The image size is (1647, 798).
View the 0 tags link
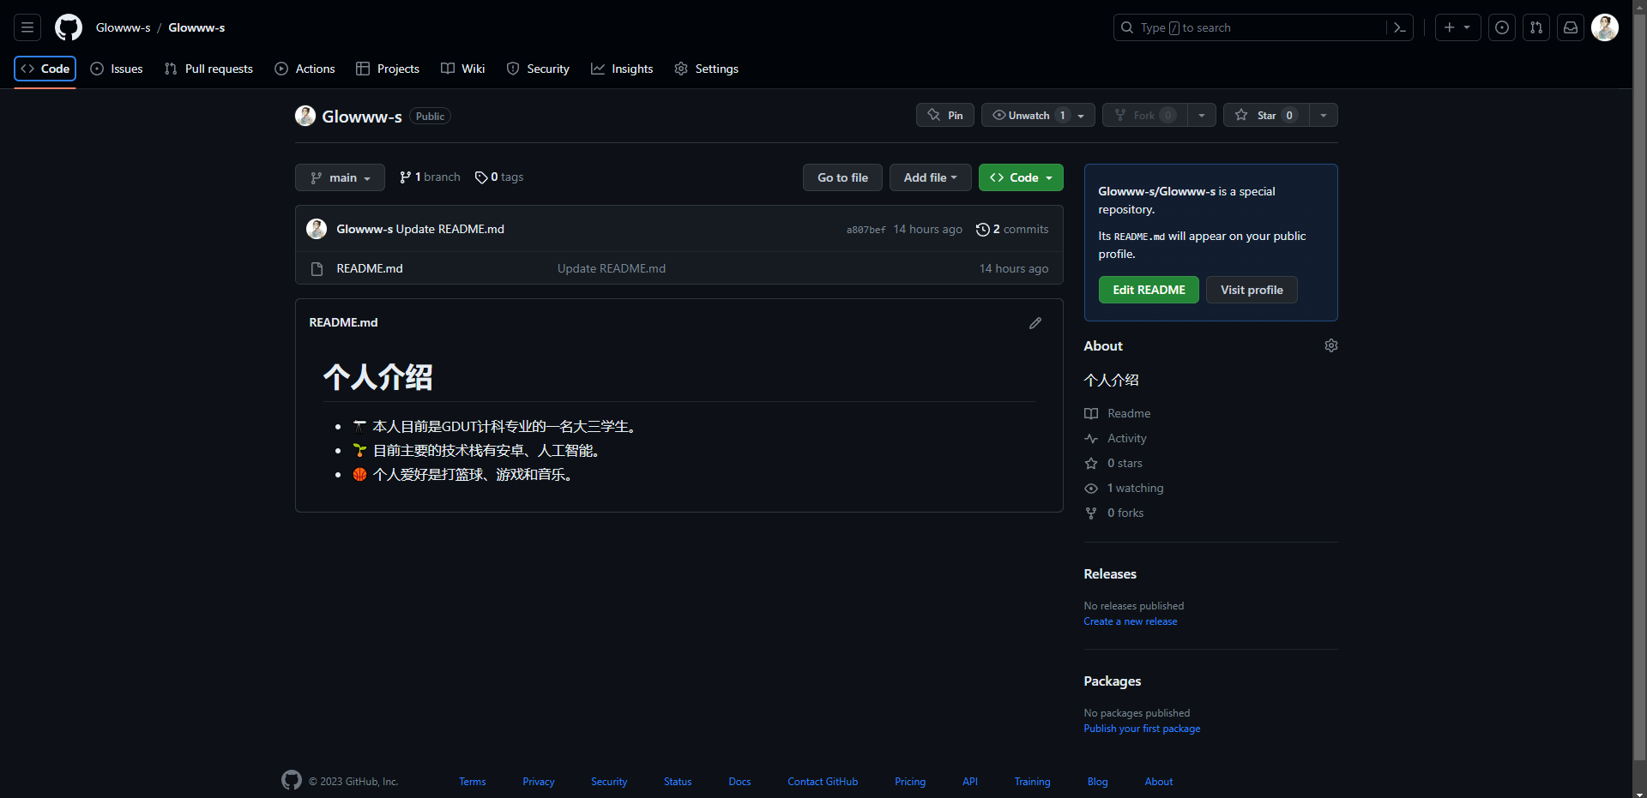click(499, 177)
